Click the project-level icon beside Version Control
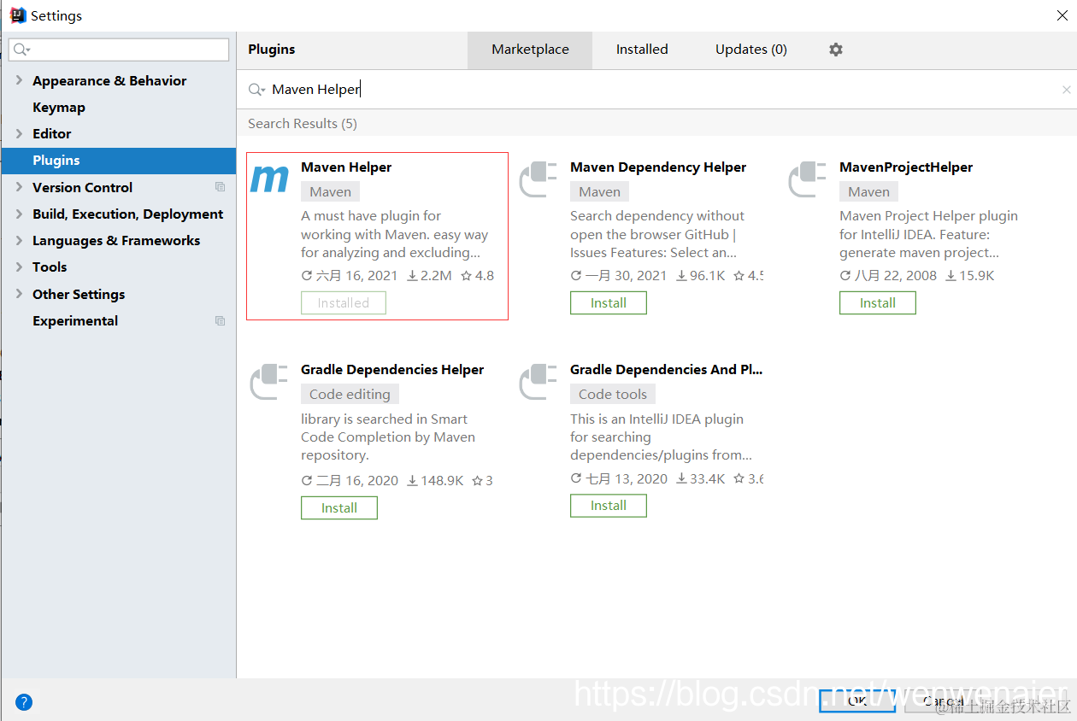This screenshot has width=1077, height=721. [220, 187]
